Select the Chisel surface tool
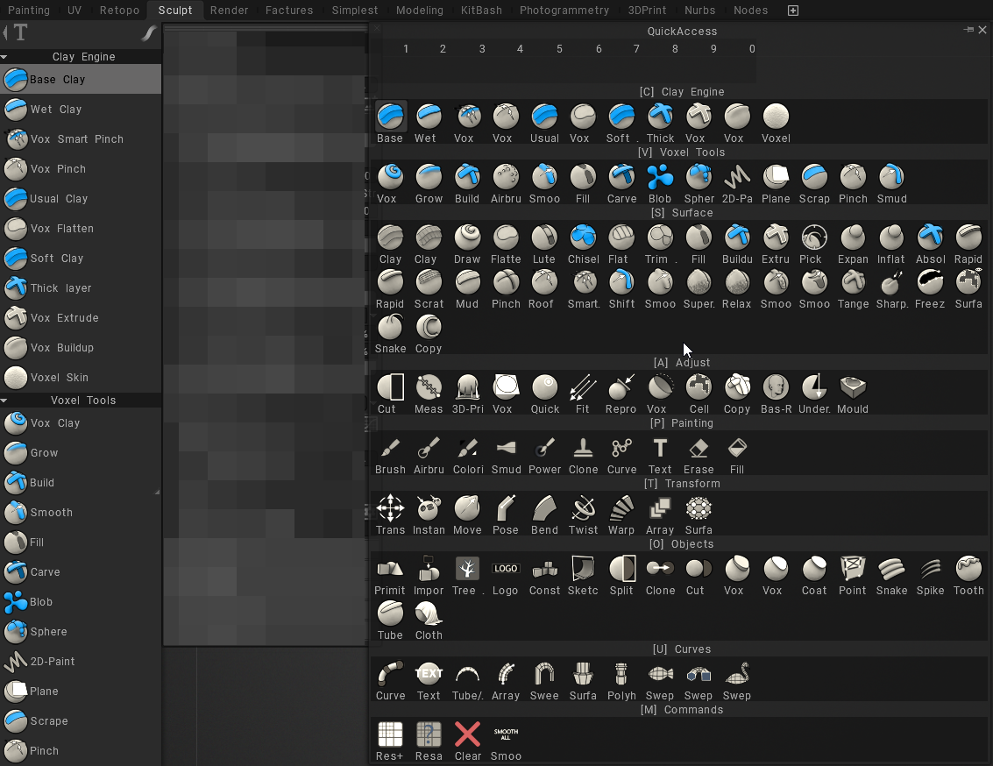Screen dimensions: 993x766 coord(583,238)
